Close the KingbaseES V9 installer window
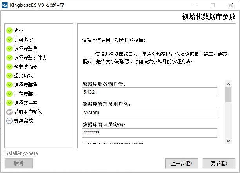The height and width of the screenshot is (173, 240). (230, 5)
